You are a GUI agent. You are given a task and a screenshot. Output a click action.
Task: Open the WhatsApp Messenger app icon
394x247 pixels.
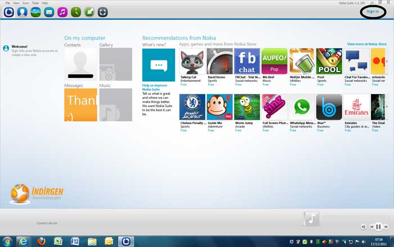[x=302, y=107]
